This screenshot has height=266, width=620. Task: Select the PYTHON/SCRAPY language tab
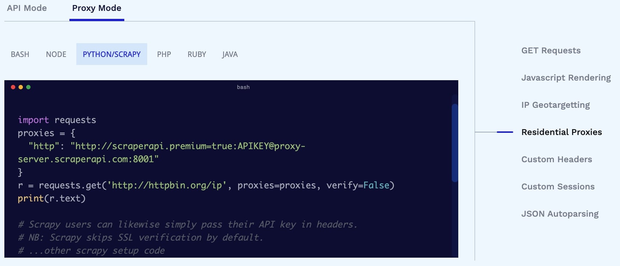pyautogui.click(x=112, y=54)
